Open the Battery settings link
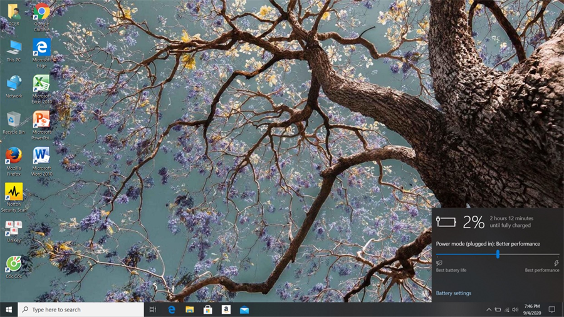 pos(454,293)
